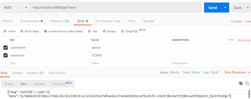The height and width of the screenshot is (99, 251).
Task: Switch to the Authorization tab
Action: [31, 21]
